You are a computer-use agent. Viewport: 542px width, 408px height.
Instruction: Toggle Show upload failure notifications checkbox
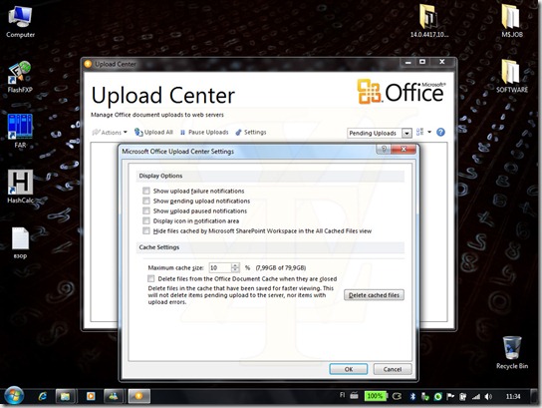click(146, 191)
